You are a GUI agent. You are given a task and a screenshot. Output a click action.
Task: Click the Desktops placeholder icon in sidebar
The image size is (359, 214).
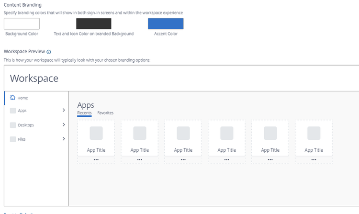(x=13, y=125)
